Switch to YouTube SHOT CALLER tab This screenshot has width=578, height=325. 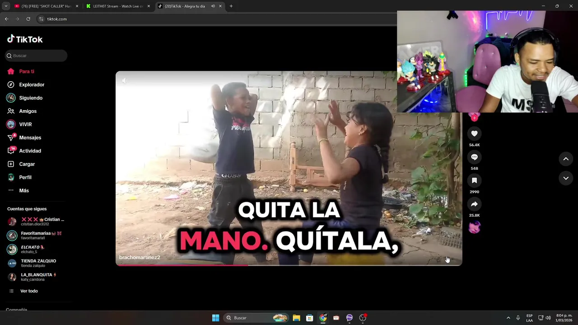pos(45,6)
